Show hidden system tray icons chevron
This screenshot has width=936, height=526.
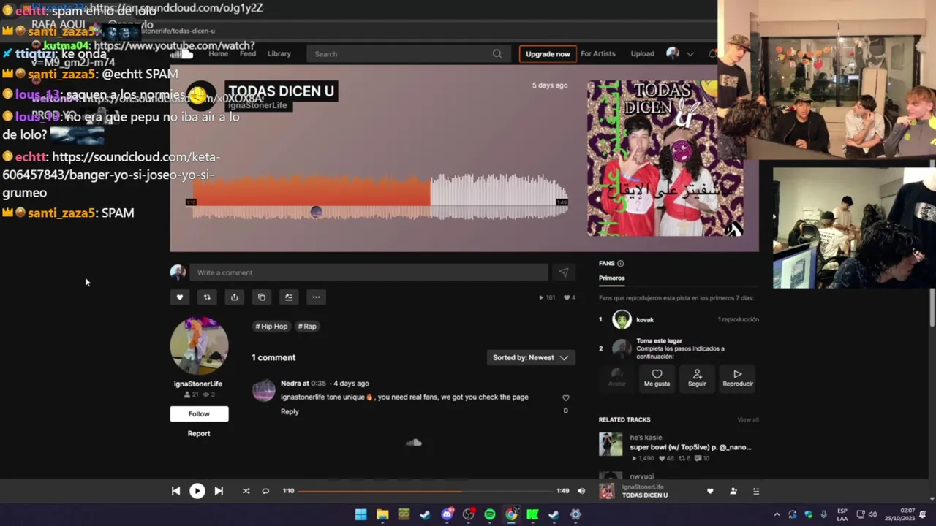coord(777,514)
